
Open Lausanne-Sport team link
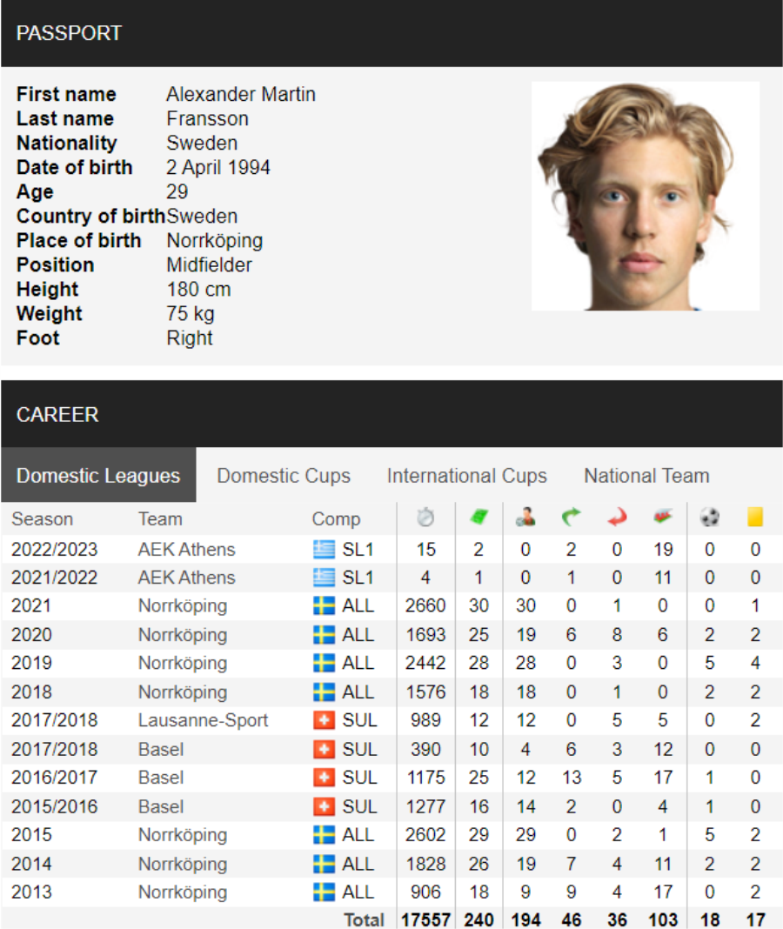pos(203,720)
